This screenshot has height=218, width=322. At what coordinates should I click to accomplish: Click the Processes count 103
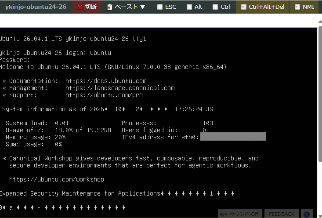click(208, 123)
